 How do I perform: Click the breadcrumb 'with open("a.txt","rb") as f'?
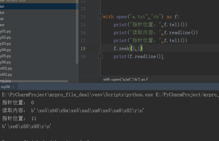(125, 79)
